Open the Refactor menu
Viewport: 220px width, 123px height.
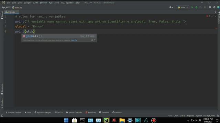pyautogui.click(x=43, y=3)
